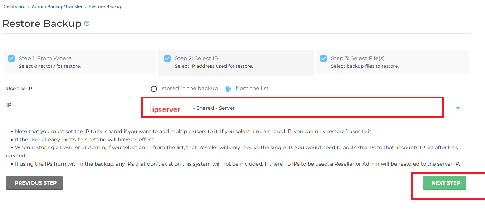Click the chevron before Restore Backup breadcrumb
The width and height of the screenshot is (485, 220).
coord(86,6)
